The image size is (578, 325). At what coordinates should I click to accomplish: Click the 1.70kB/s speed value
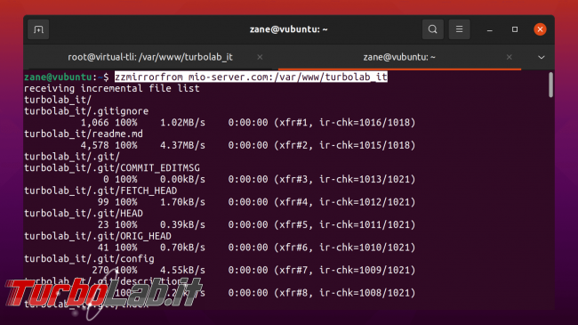pyautogui.click(x=182, y=202)
